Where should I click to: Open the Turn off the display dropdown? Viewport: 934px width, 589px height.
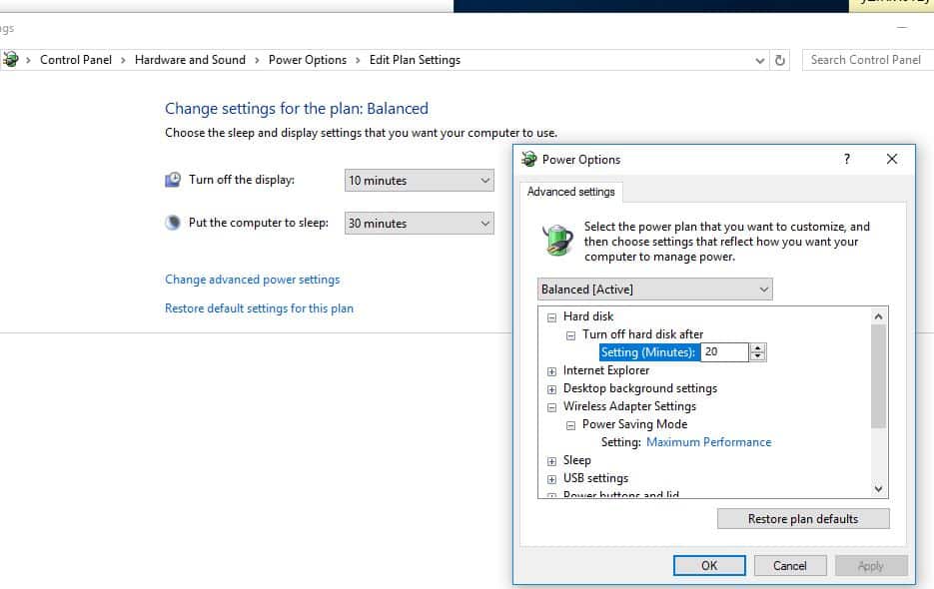[x=419, y=181]
